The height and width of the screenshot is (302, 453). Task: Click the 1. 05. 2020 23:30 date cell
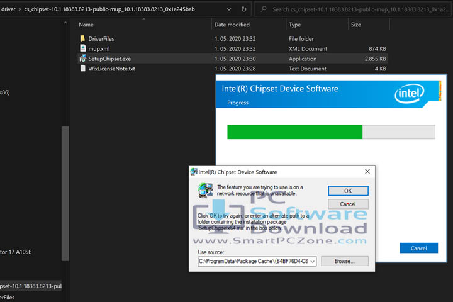235,59
